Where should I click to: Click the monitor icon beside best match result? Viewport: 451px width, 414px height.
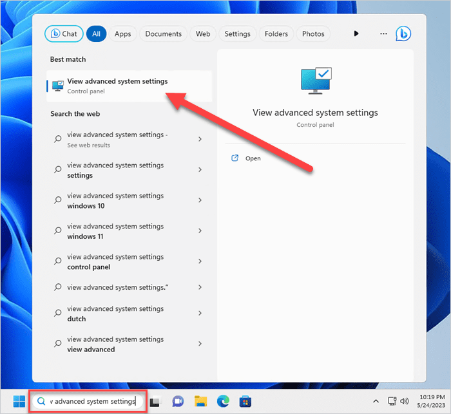coord(58,86)
